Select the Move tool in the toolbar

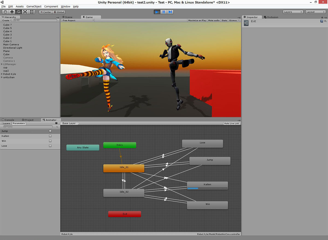click(12, 12)
